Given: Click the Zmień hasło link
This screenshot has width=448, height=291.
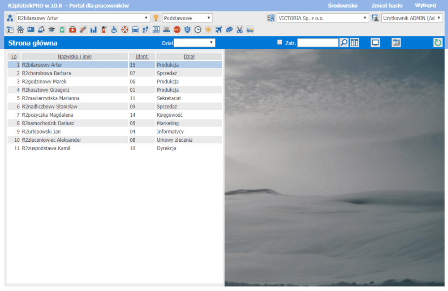Looking at the screenshot, I should click(x=387, y=6).
